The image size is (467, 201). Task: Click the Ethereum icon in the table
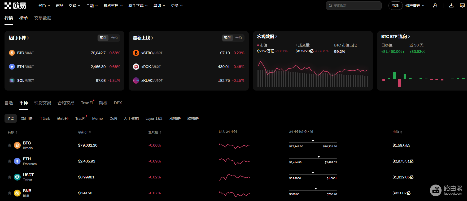(x=17, y=161)
